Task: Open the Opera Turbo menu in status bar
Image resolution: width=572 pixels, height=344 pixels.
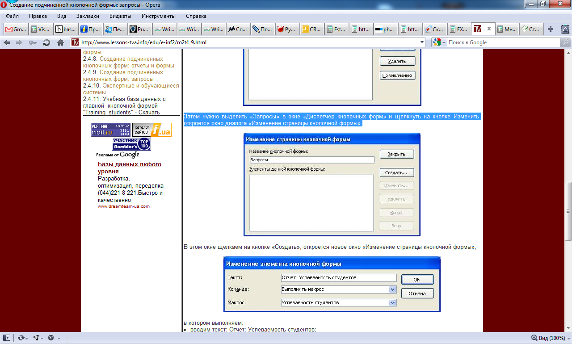Action: 54,338
